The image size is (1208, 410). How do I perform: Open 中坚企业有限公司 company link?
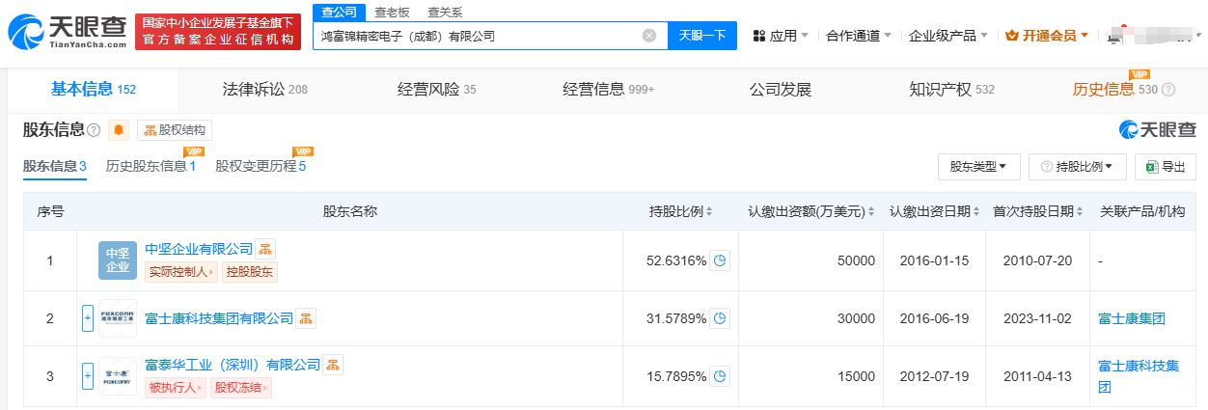click(x=199, y=249)
